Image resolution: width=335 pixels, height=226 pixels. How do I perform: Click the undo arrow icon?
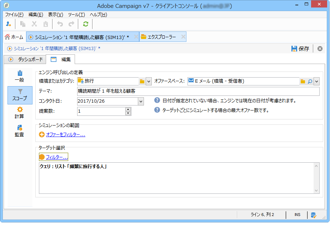click(x=60, y=24)
